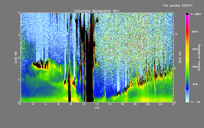Click the "2" tick on AGL km axis

[x=19, y=57]
